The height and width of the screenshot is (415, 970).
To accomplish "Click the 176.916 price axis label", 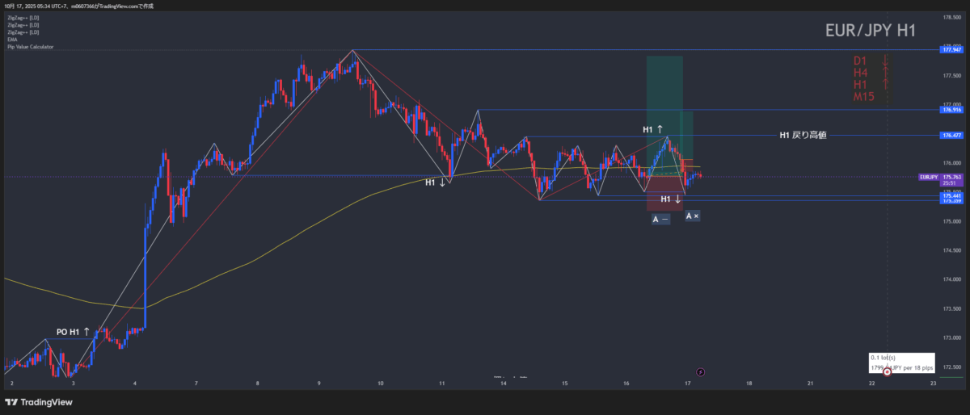I will point(951,109).
